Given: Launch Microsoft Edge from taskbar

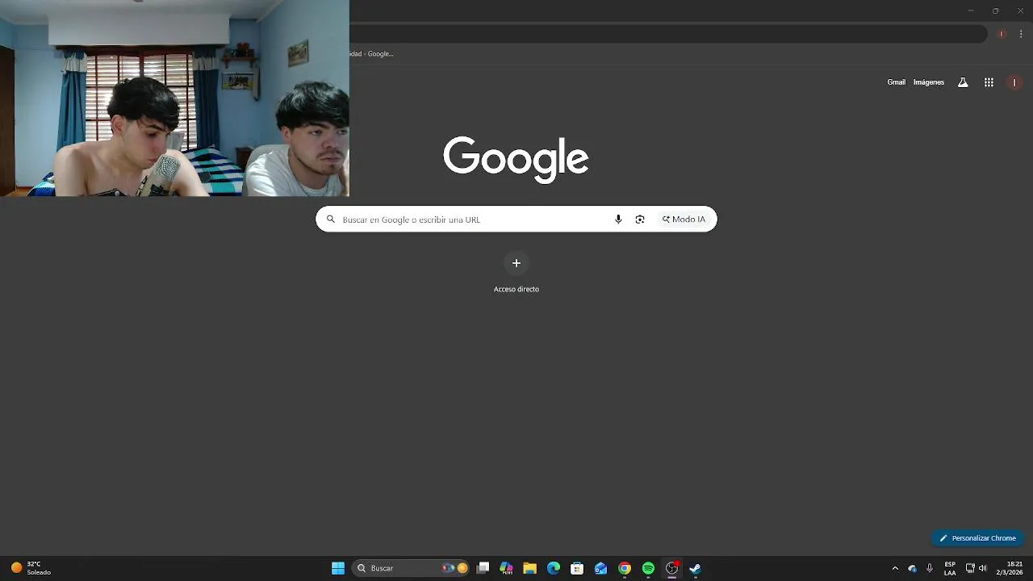Looking at the screenshot, I should [554, 568].
